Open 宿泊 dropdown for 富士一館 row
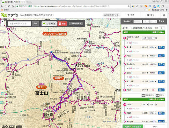Screen dimensions: 169x128 [161, 81]
